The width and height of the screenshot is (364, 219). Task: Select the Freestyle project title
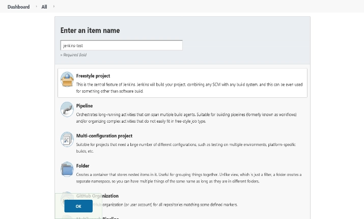tap(93, 76)
